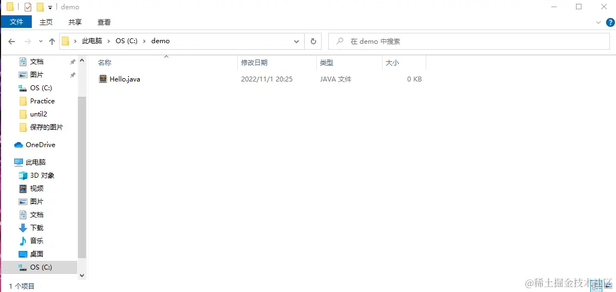Screen dimensions: 616x292
Task: Click the search magnifier icon
Action: [x=340, y=41]
